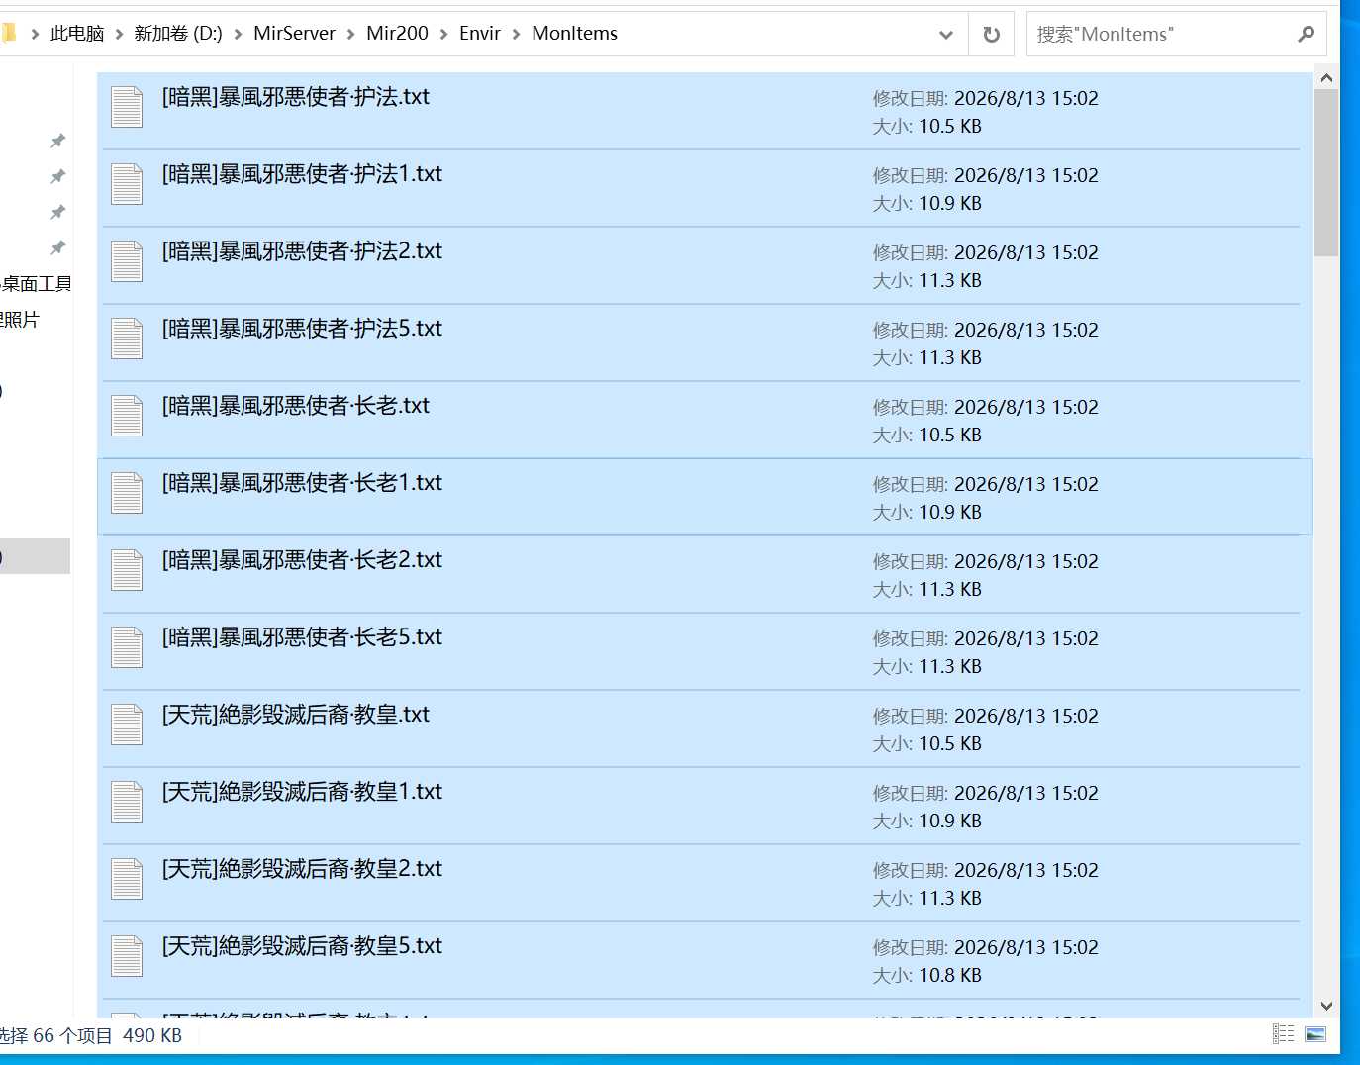1360x1065 pixels.
Task: Expand the chevron after Envir
Action: point(517,34)
